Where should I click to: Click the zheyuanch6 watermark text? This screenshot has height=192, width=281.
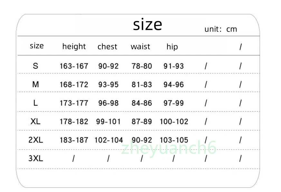(x=169, y=148)
